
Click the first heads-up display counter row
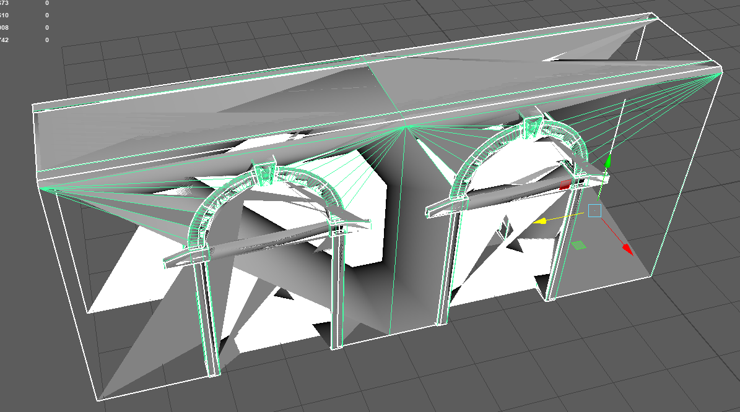click(x=25, y=3)
